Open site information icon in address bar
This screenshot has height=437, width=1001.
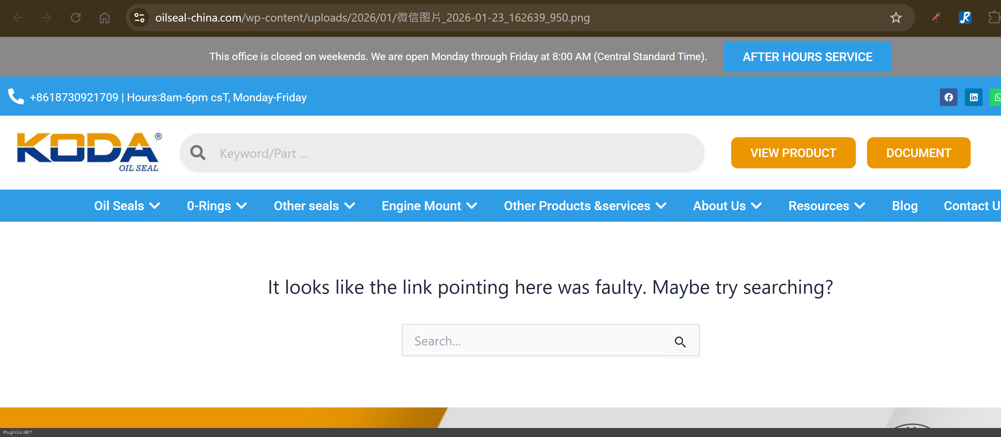pyautogui.click(x=139, y=18)
